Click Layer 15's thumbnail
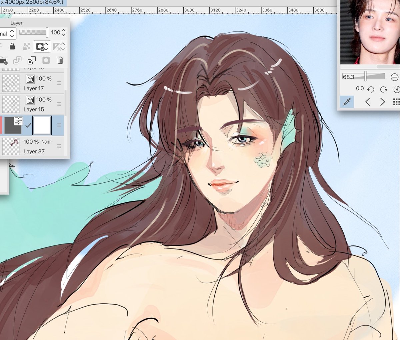This screenshot has width=400, height=340. [x=11, y=104]
